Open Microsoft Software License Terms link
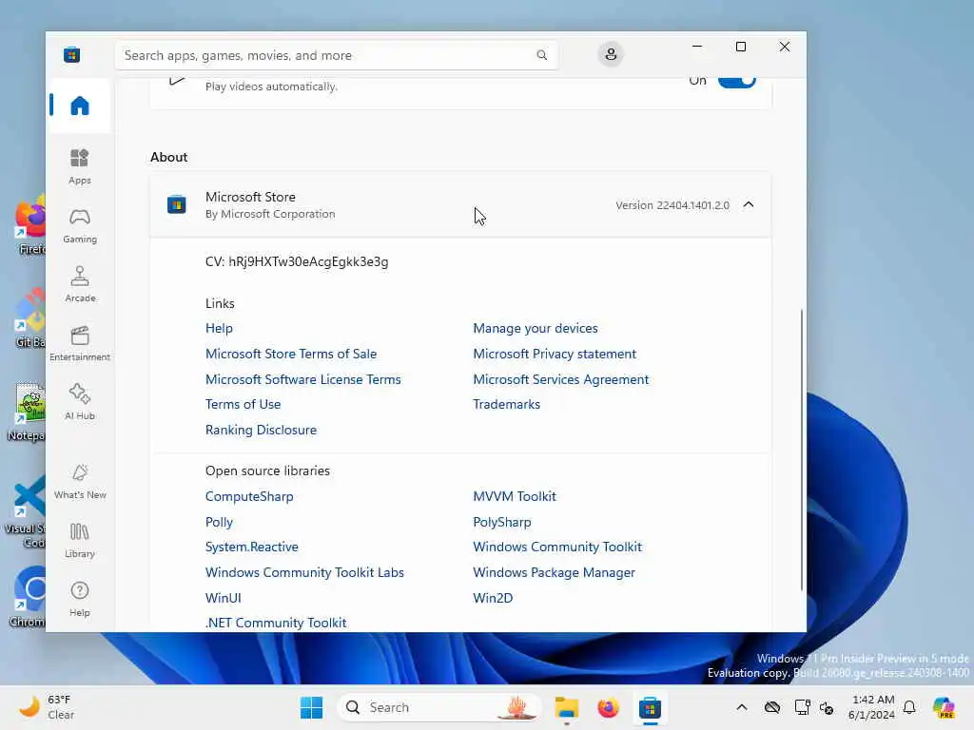This screenshot has height=730, width=974. click(303, 379)
